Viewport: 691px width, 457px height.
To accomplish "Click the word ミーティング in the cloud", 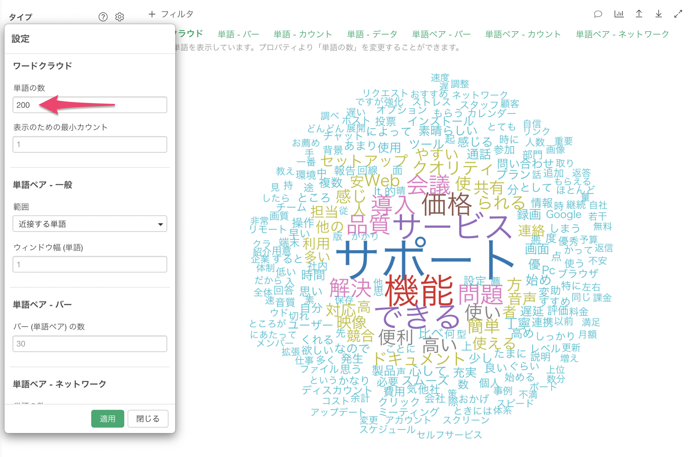I will pyautogui.click(x=409, y=412).
